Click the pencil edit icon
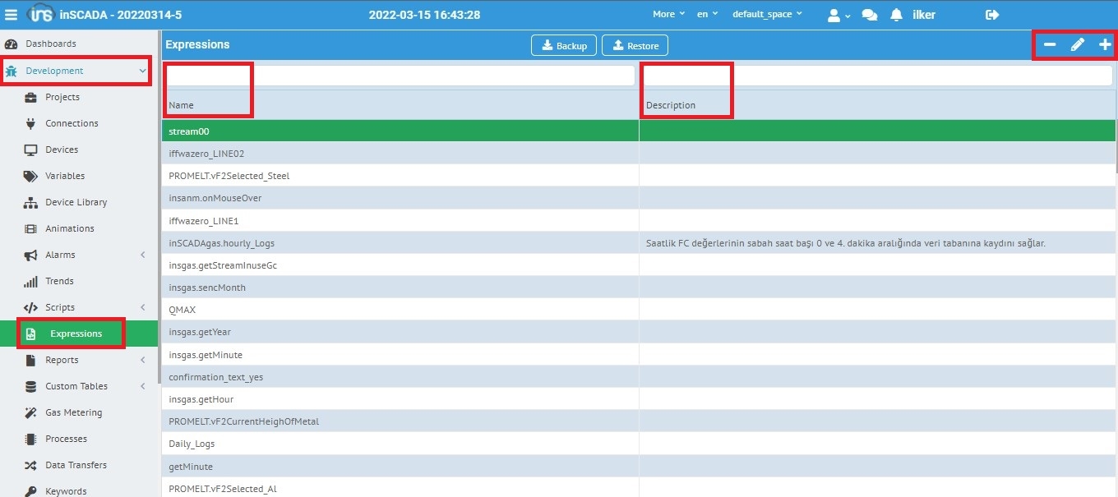 (1077, 45)
